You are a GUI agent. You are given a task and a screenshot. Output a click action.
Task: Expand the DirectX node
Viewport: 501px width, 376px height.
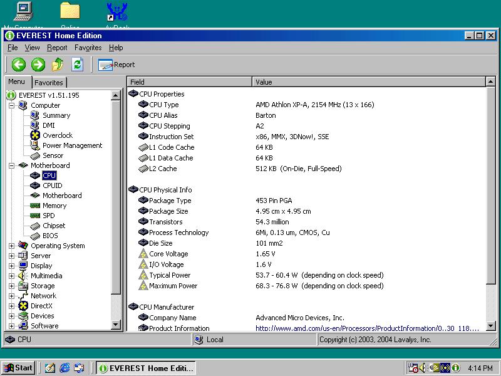[11, 306]
